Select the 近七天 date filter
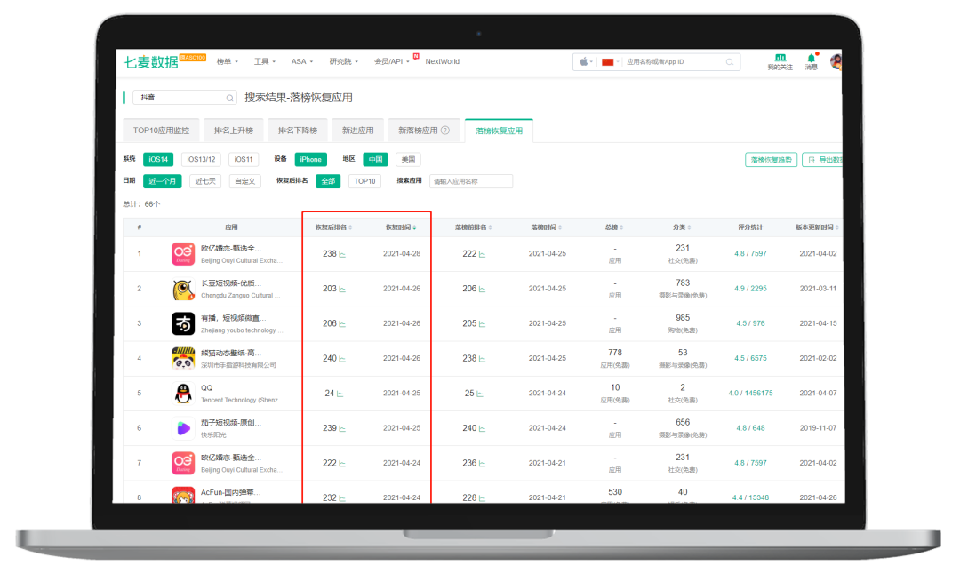Image resolution: width=960 pixels, height=573 pixels. [x=205, y=181]
